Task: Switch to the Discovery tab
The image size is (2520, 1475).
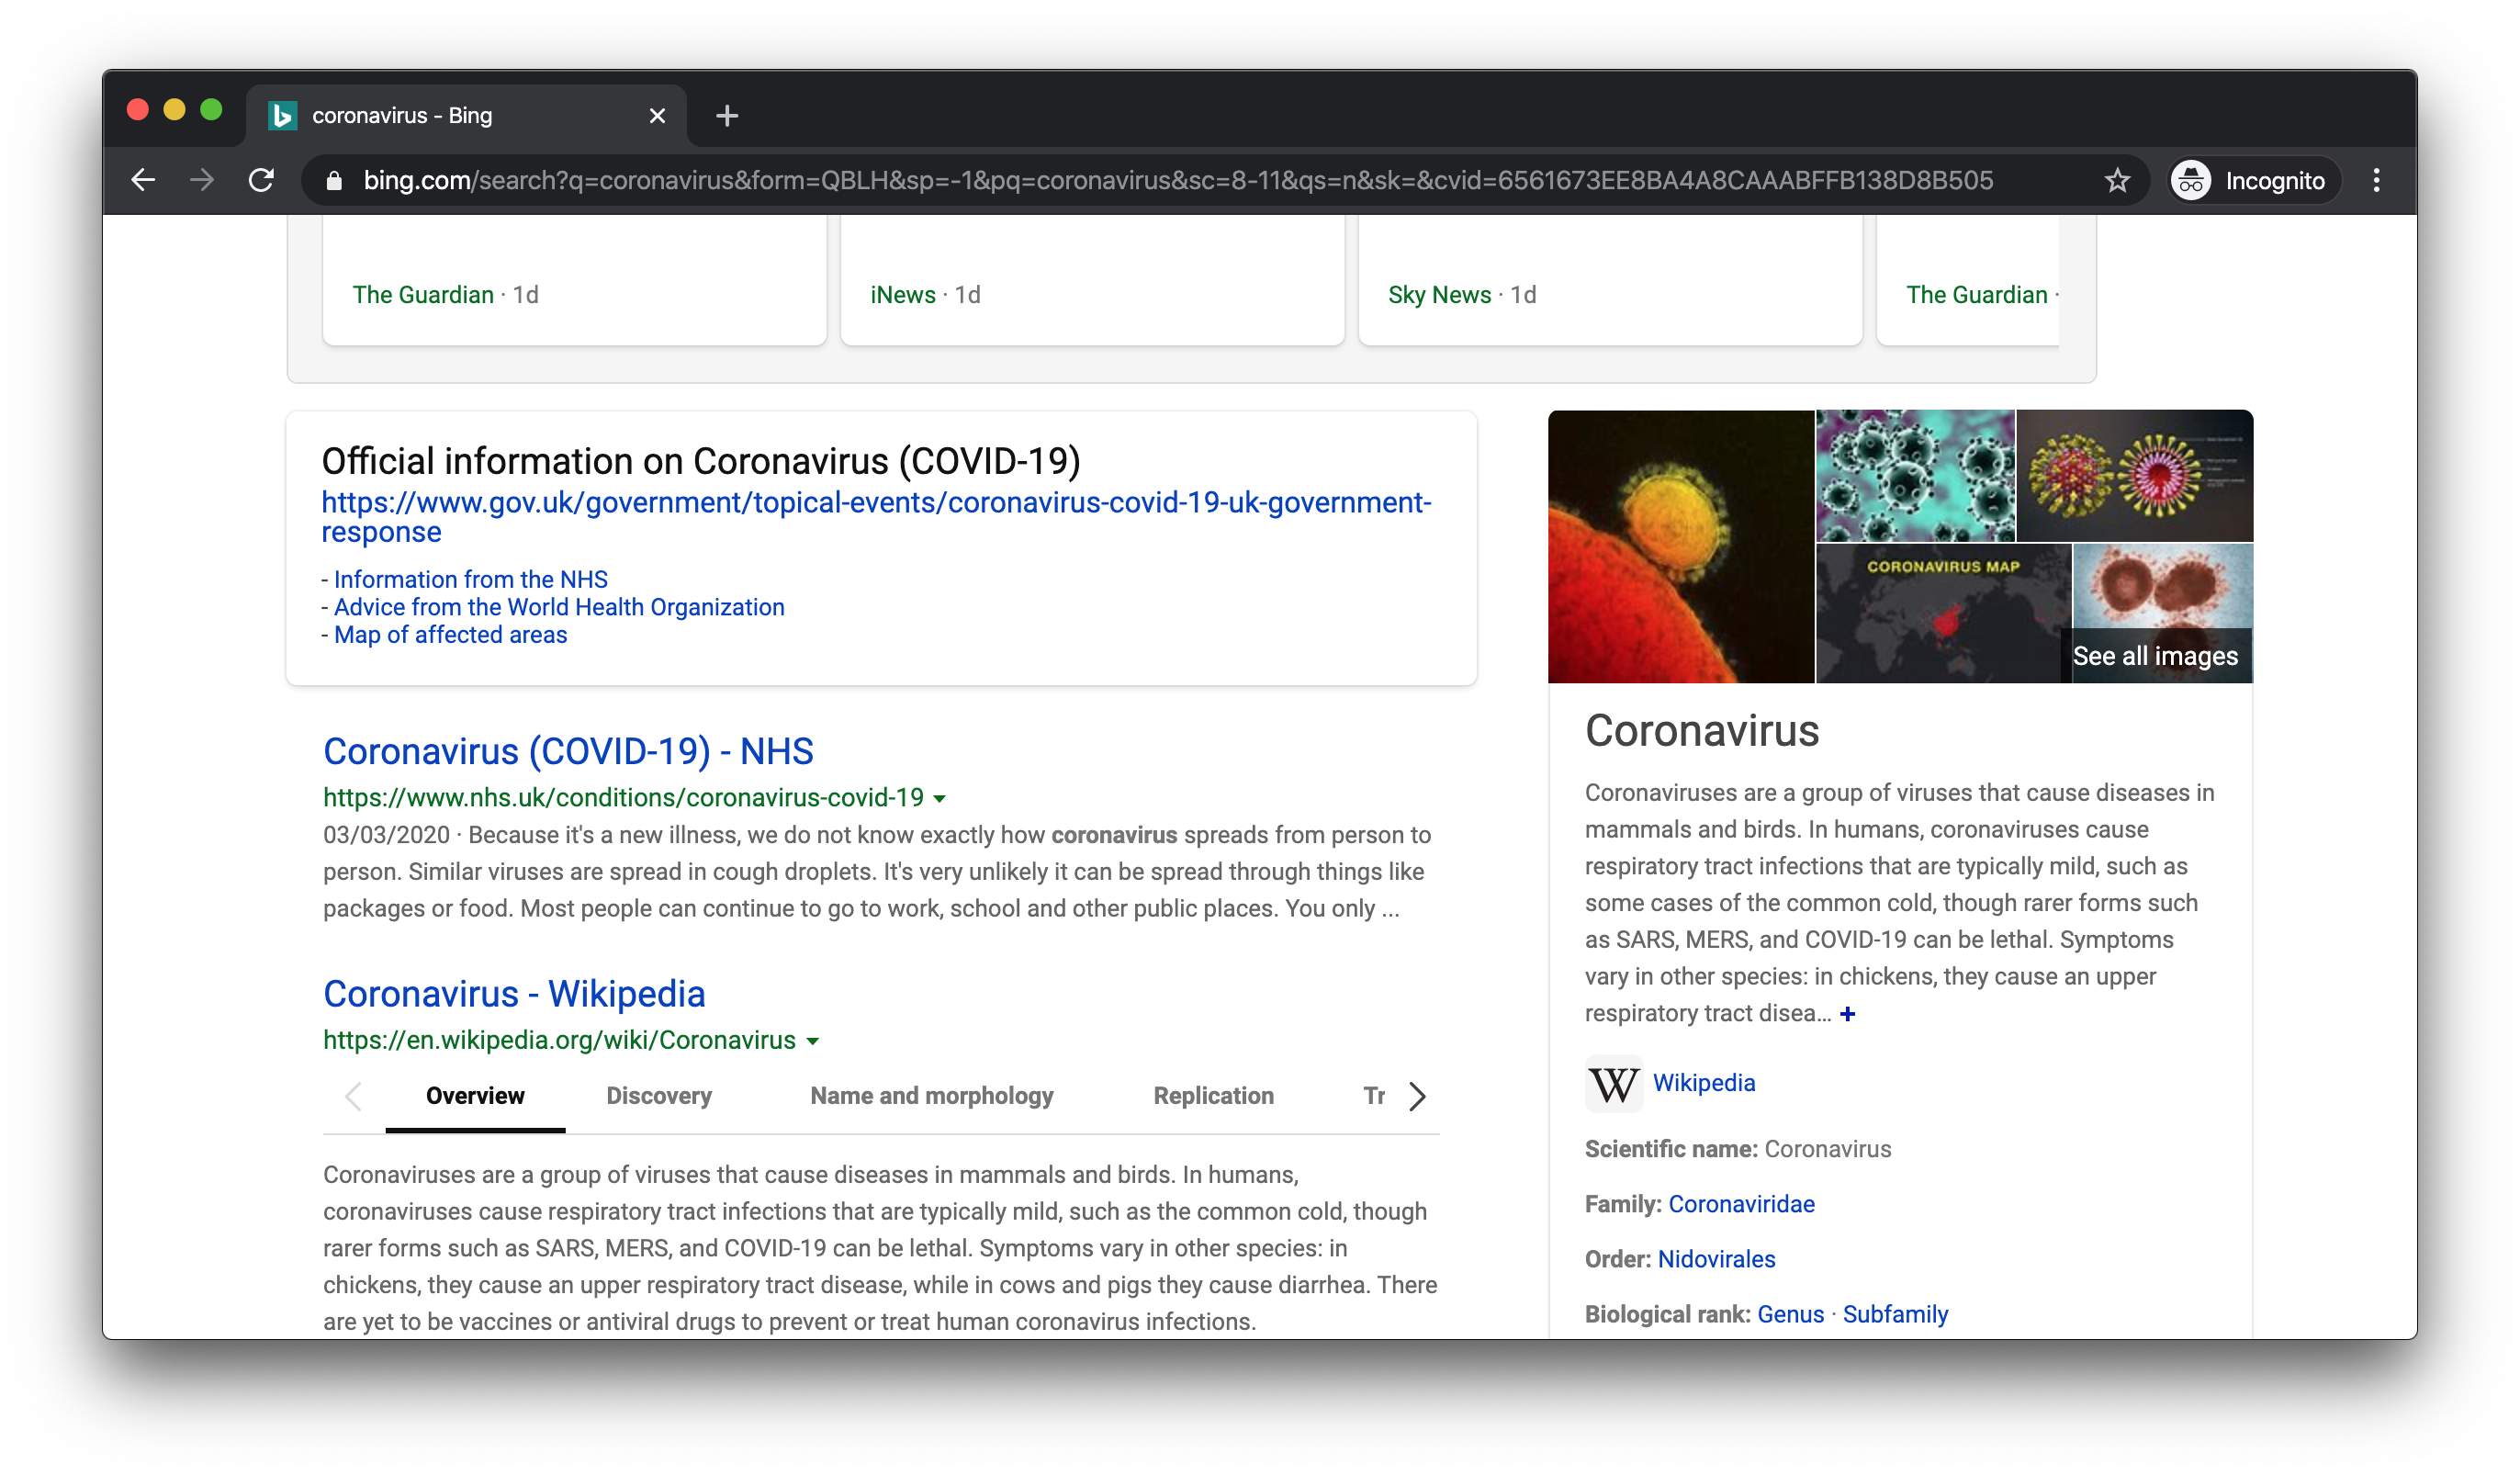Action: (658, 1096)
